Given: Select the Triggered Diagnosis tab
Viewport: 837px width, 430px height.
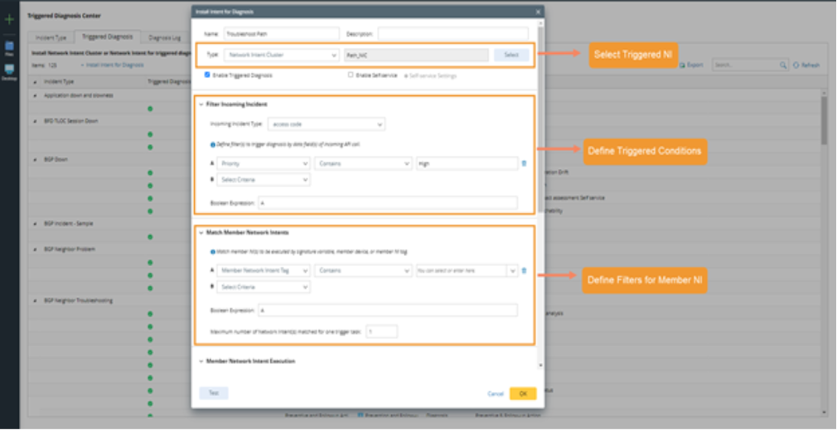Looking at the screenshot, I should 107,36.
